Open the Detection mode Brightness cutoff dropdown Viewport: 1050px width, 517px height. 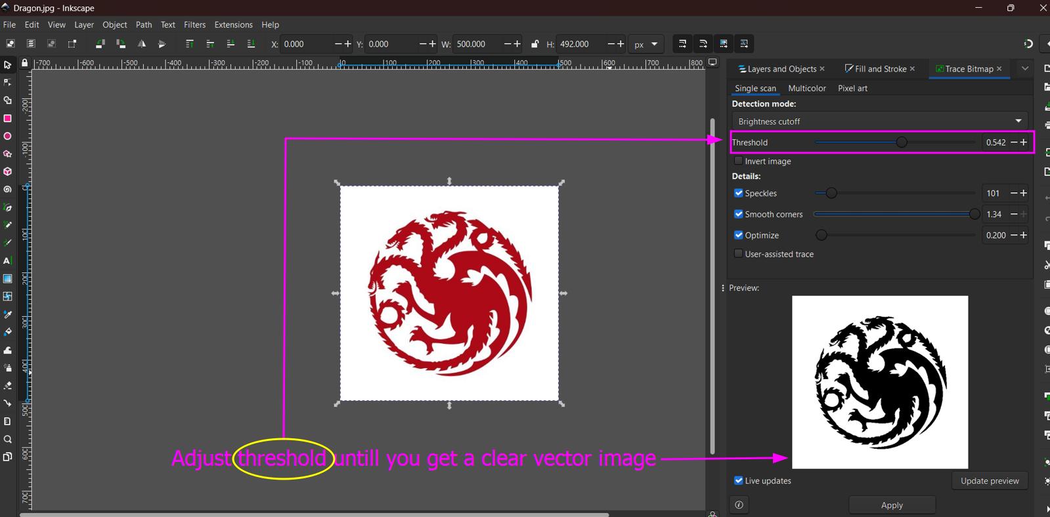pyautogui.click(x=880, y=121)
